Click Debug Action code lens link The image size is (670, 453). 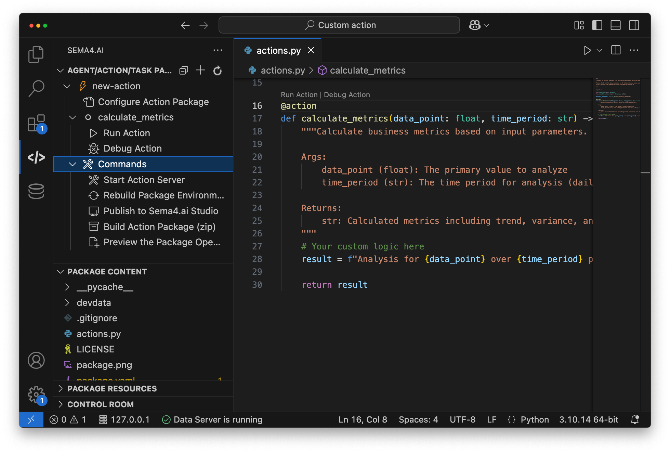(347, 95)
